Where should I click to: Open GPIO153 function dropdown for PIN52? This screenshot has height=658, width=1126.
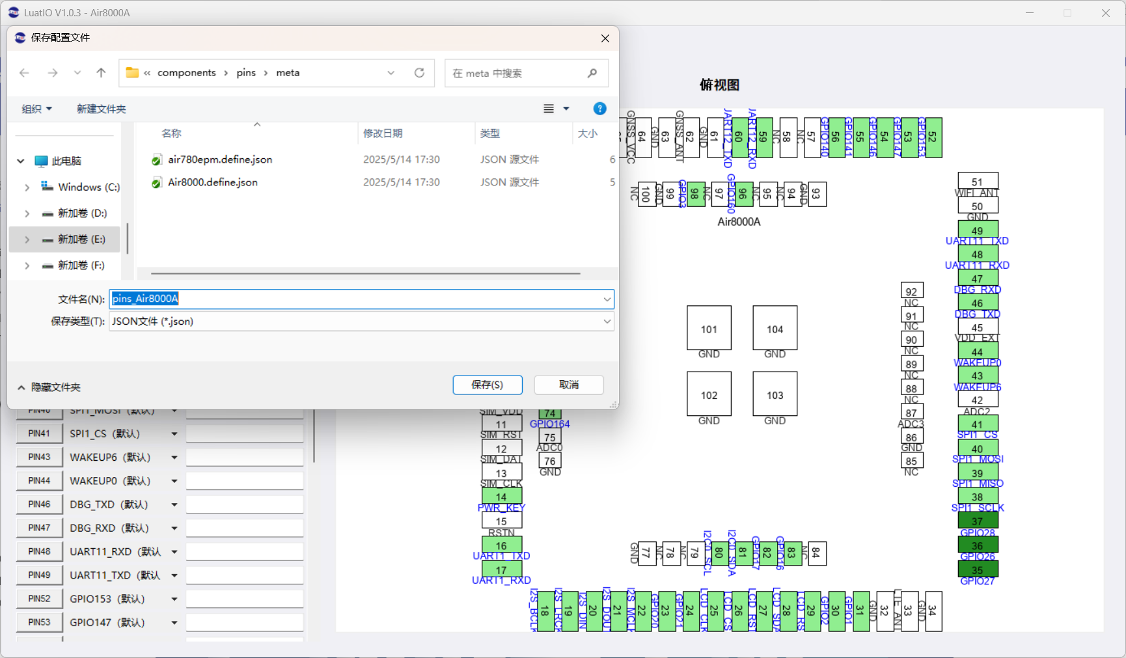(174, 599)
